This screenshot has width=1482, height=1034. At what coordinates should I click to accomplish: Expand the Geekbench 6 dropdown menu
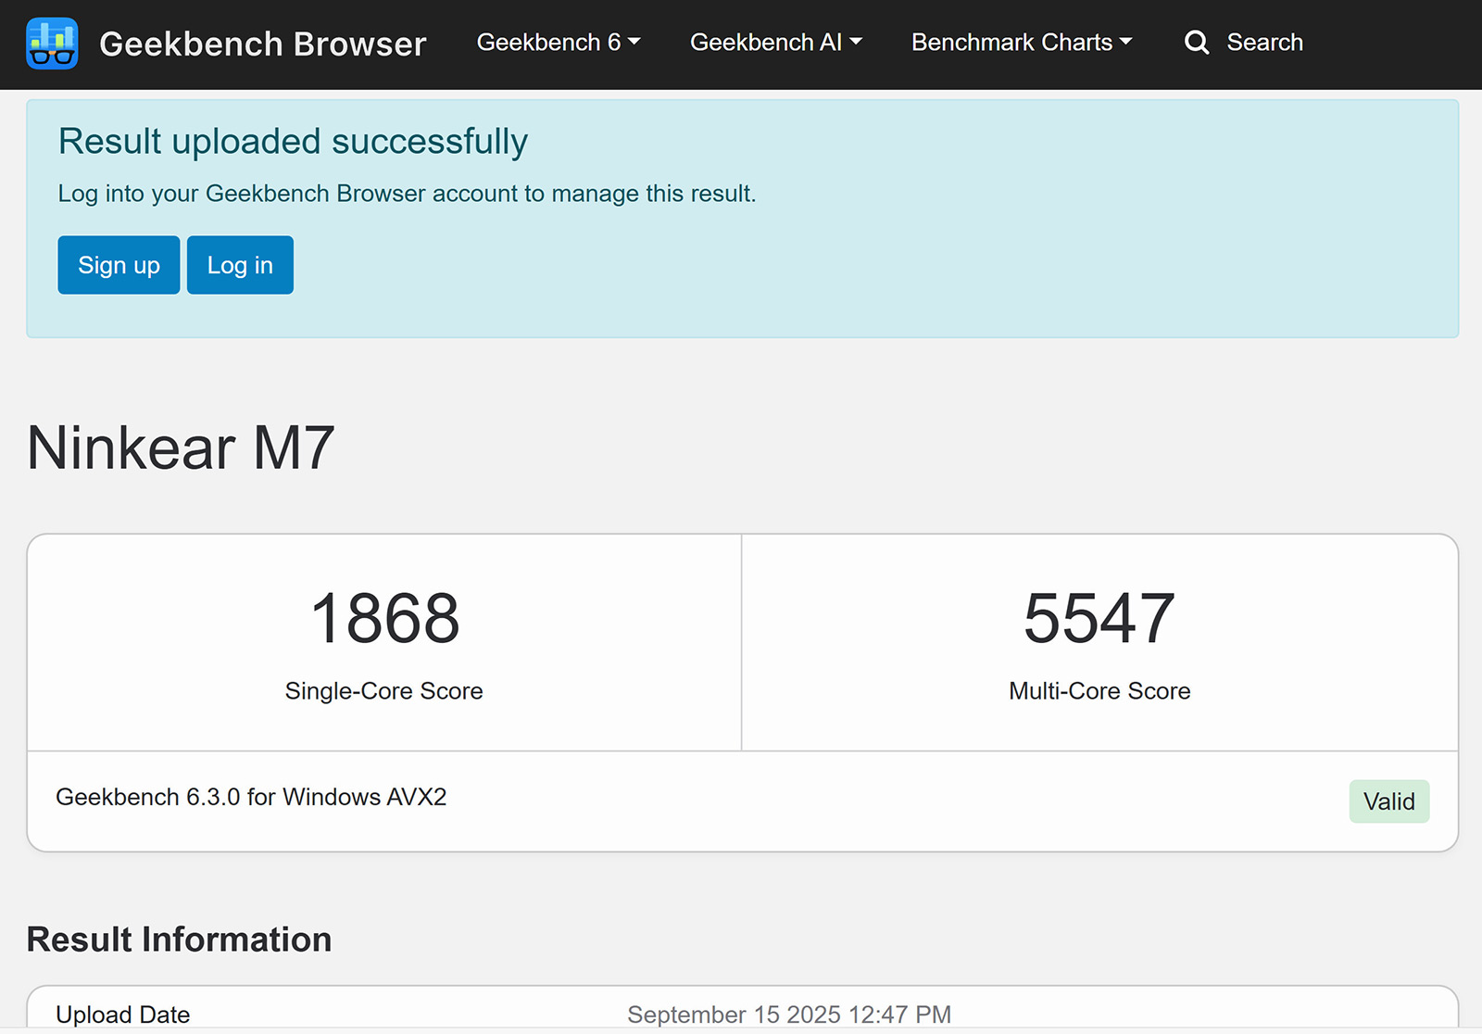pos(559,43)
